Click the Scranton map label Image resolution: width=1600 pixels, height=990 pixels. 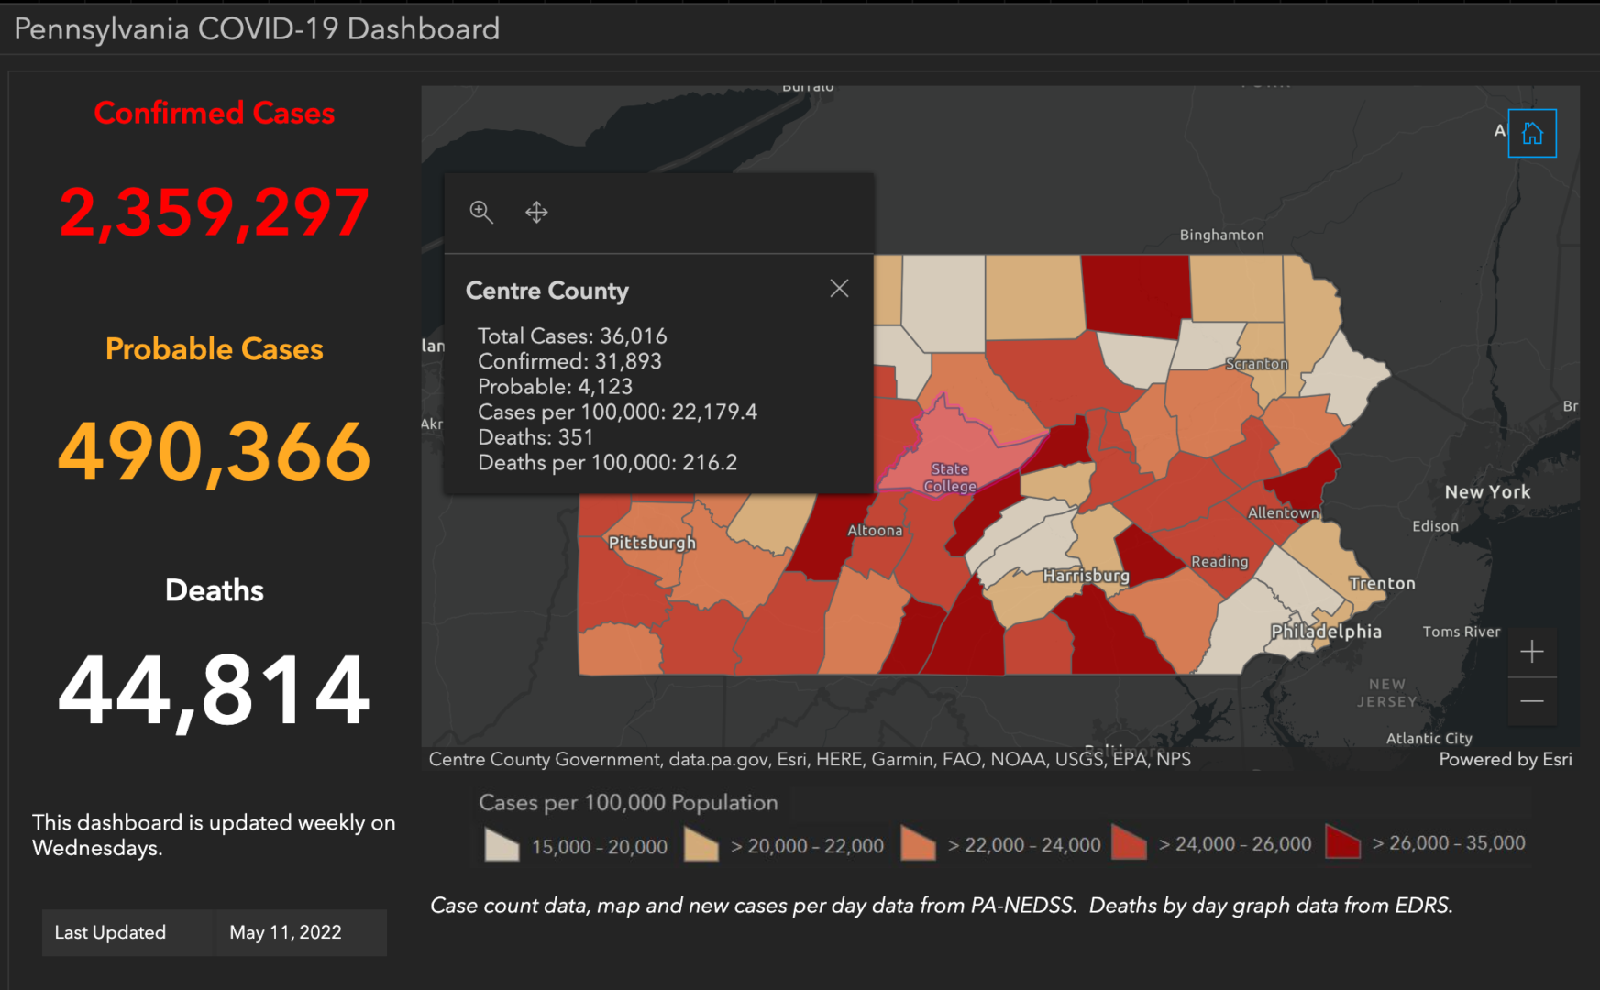point(1257,364)
